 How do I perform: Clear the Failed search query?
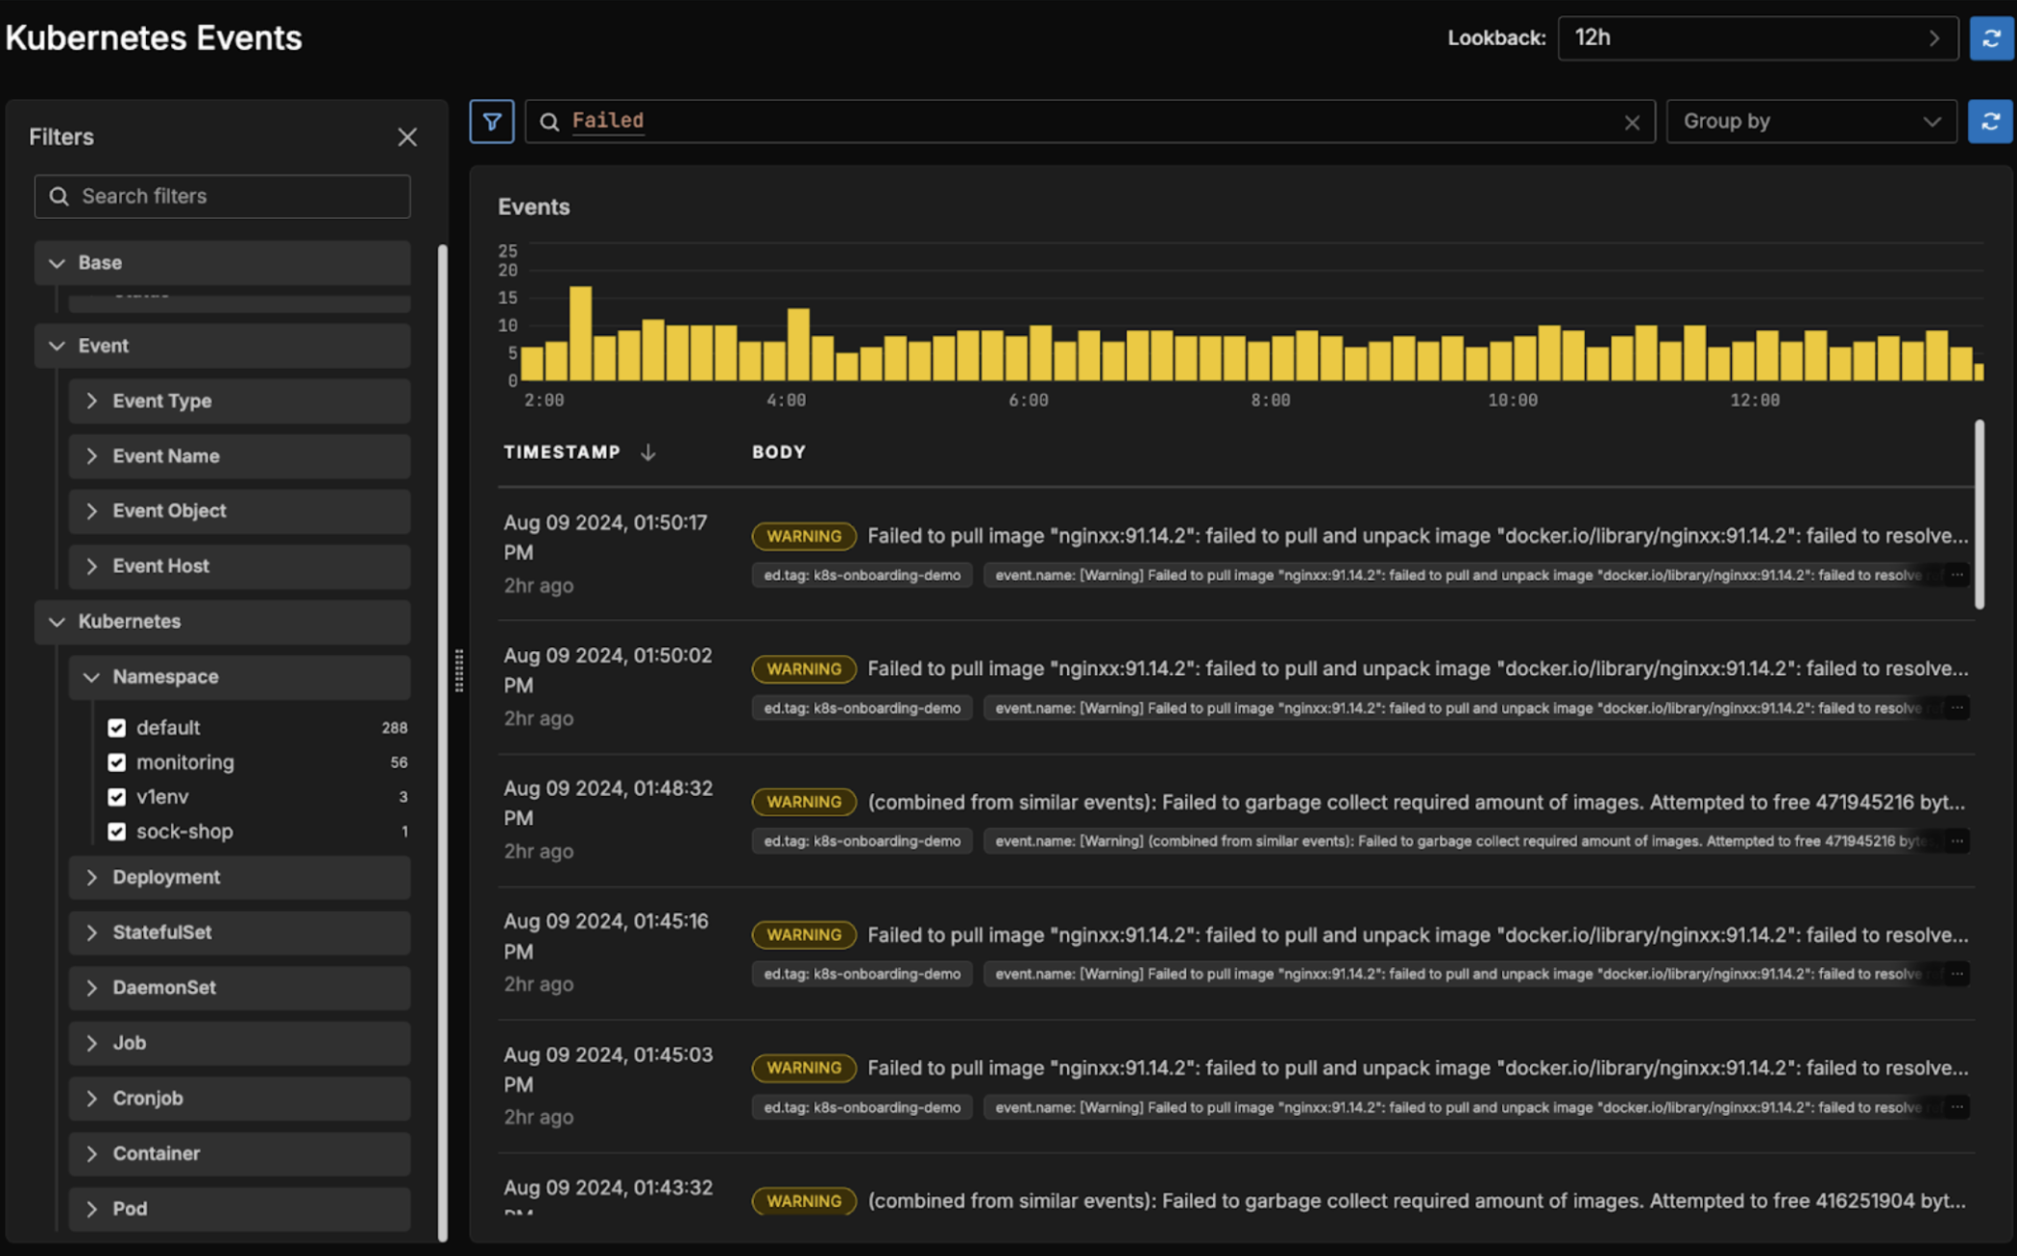1632,122
